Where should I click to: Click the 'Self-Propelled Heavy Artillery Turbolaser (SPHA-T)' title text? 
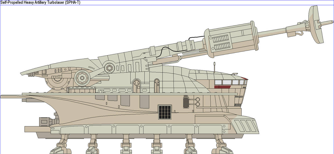(40, 2)
